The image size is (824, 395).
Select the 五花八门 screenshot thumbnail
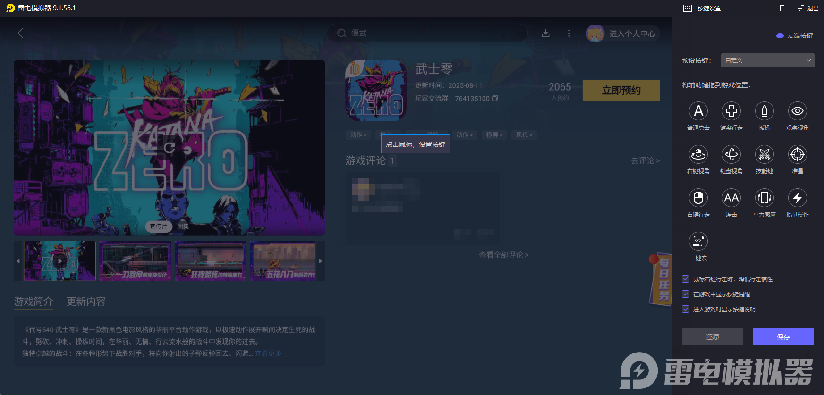coord(283,261)
